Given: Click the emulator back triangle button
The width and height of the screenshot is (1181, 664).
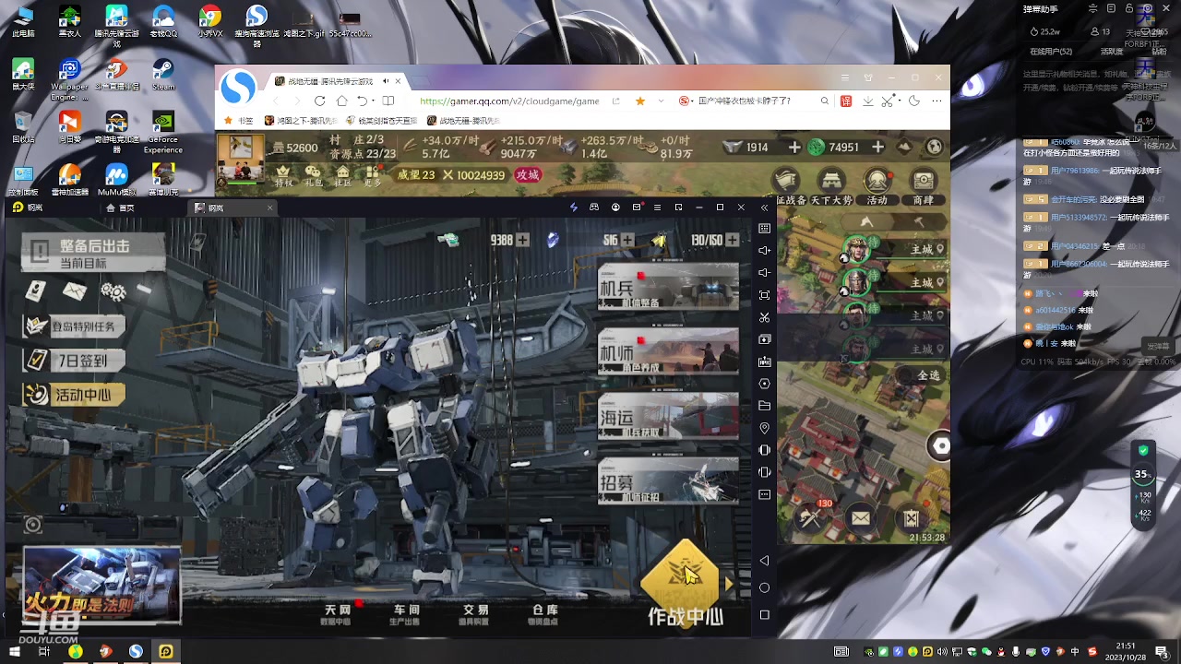Looking at the screenshot, I should pos(764,561).
